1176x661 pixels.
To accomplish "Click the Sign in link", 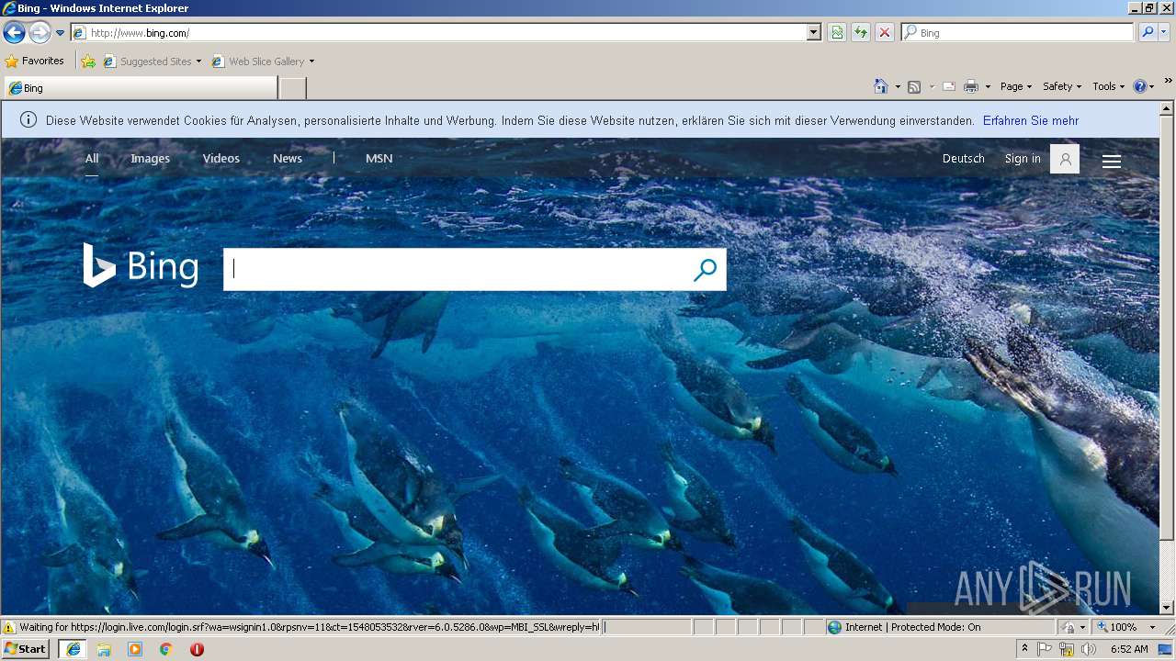I will click(1023, 159).
